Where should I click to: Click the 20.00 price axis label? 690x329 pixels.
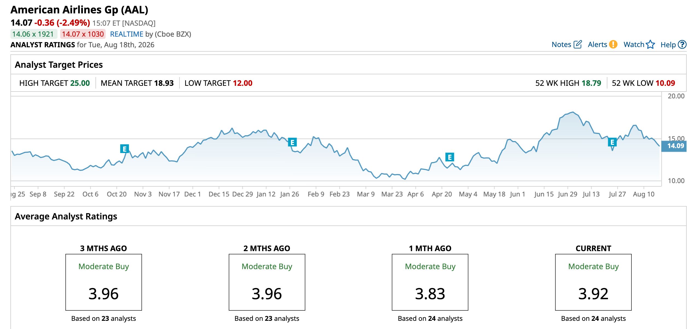click(676, 96)
